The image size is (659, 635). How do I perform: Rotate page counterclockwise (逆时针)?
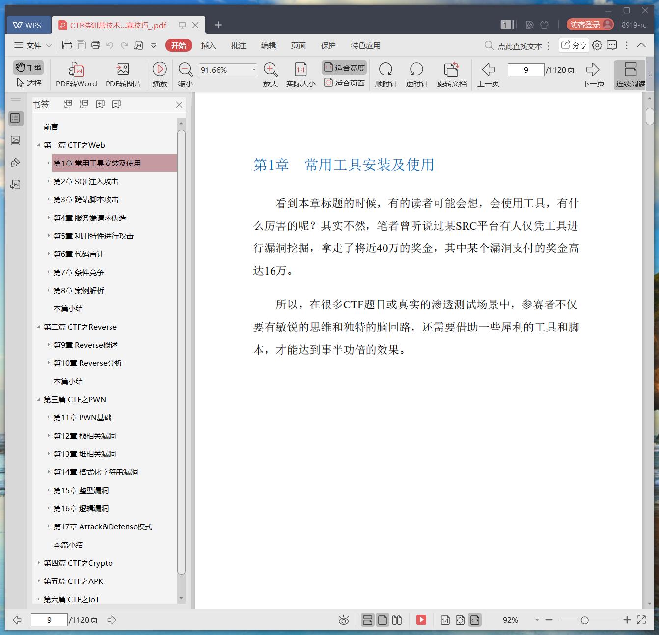point(416,75)
